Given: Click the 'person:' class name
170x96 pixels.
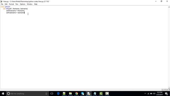Looking at the screenshot, I should [8, 7].
